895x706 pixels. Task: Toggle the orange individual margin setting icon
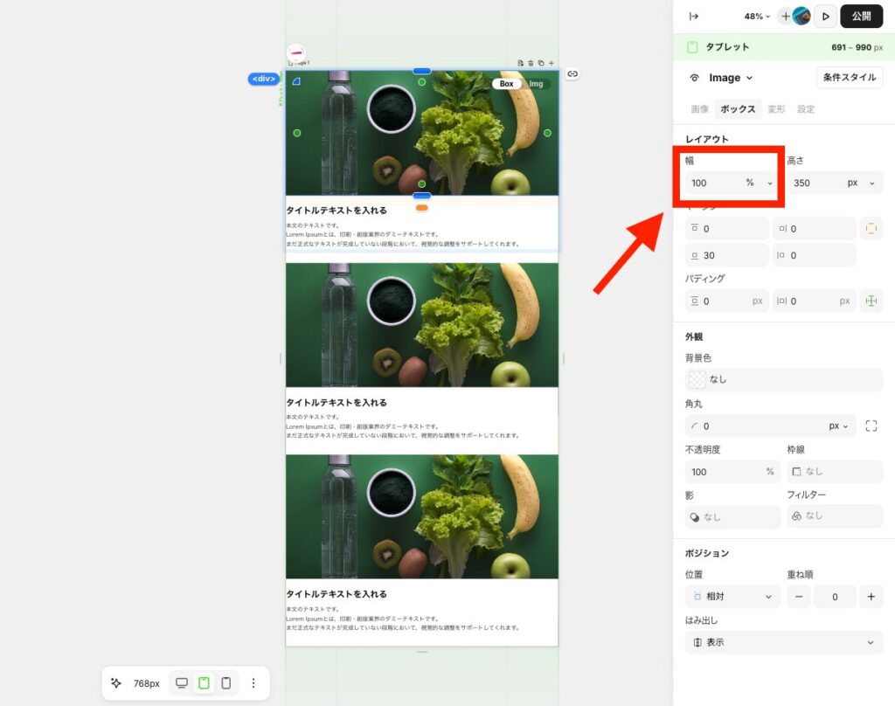(871, 229)
